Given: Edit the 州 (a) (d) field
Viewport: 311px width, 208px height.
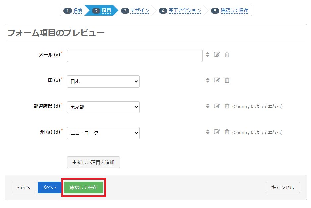Looking at the screenshot, I should [x=217, y=132].
